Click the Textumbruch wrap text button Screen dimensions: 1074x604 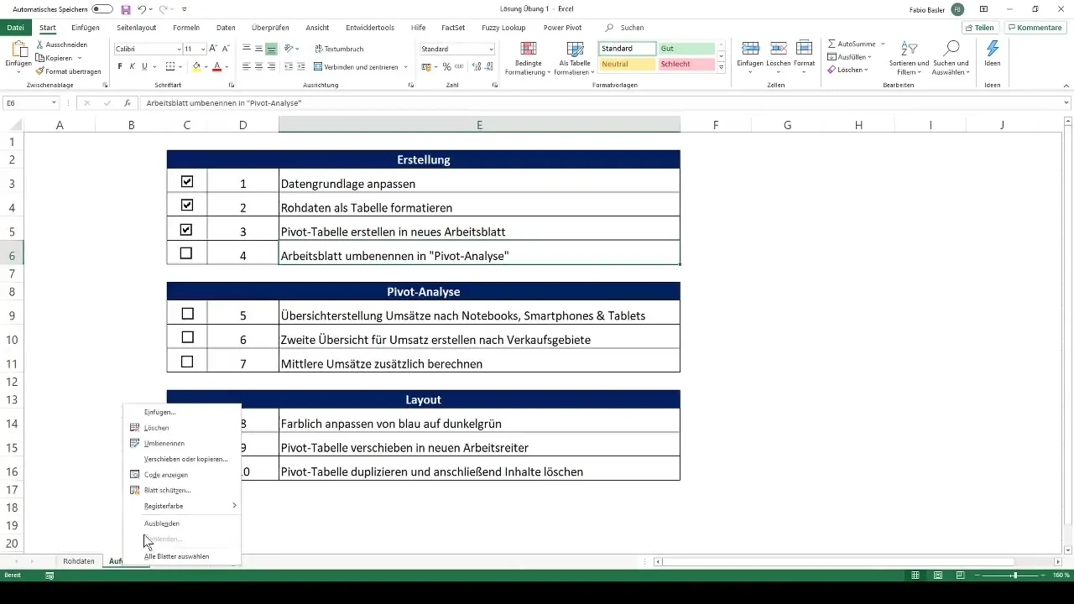point(338,49)
